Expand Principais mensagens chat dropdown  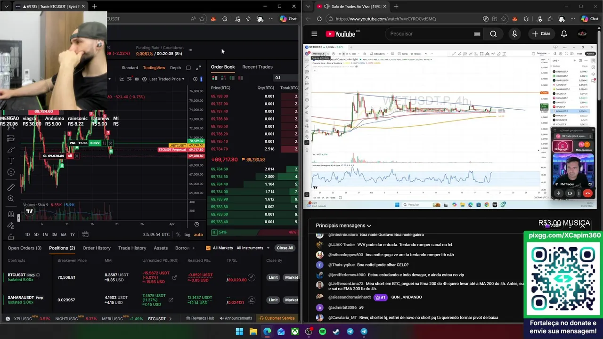343,226
